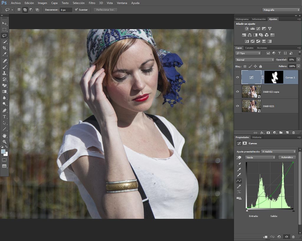Click the Perfeccionar borde button
Viewport: 302px width, 241px height.
click(105, 10)
